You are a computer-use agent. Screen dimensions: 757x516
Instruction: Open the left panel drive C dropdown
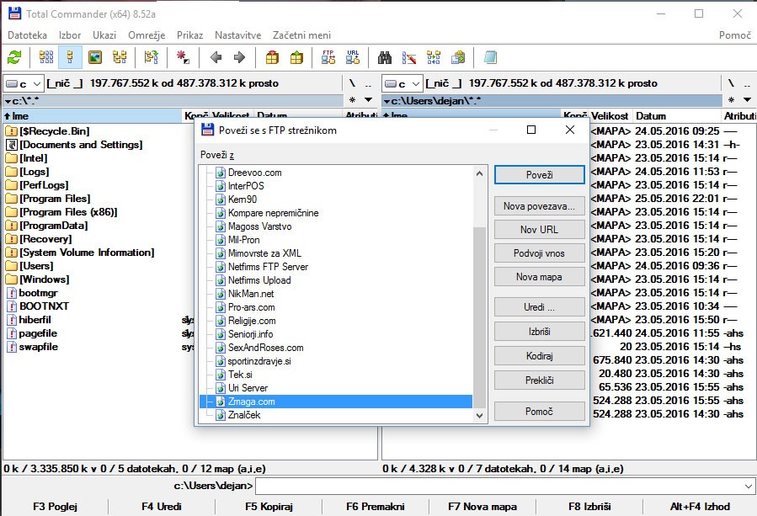[24, 83]
